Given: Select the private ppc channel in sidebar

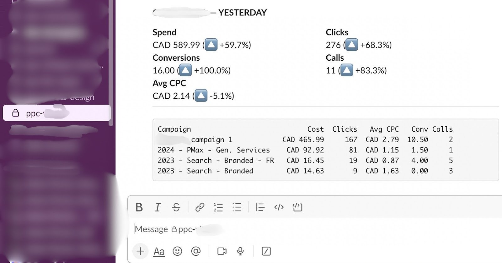Looking at the screenshot, I should pos(56,113).
